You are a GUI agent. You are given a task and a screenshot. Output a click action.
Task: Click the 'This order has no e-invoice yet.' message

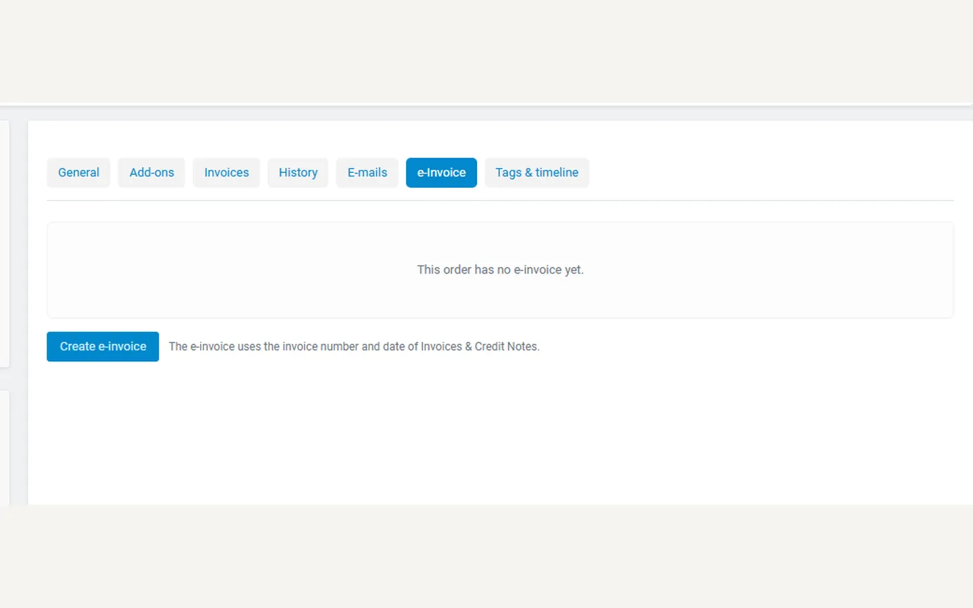point(500,270)
